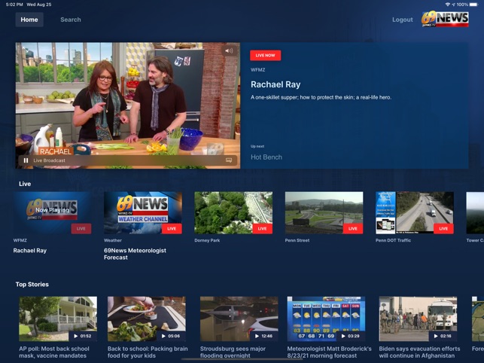This screenshot has width=484, height=363.
Task: Open headline Biden says evacuation efforts continue
Action: point(419,352)
